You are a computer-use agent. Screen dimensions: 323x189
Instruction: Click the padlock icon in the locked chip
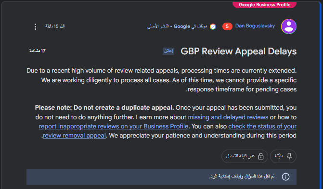(x=261, y=156)
